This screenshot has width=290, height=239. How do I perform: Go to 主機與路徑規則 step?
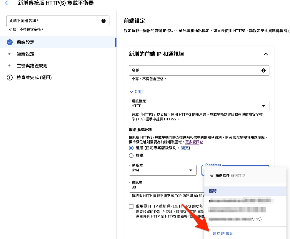click(32, 66)
